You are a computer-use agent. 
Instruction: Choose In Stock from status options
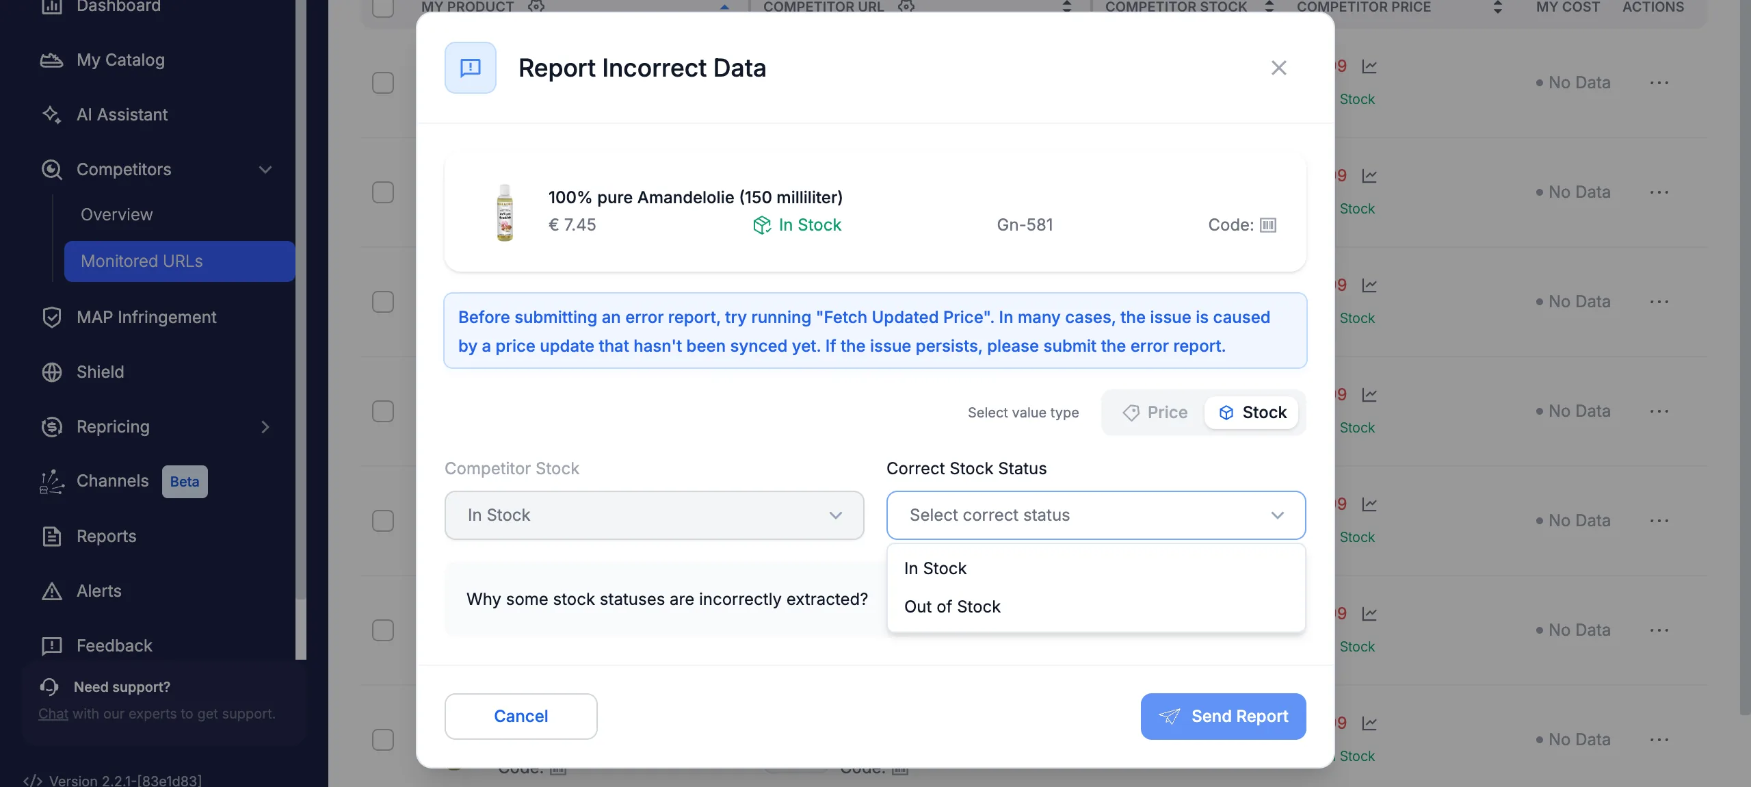coord(1096,569)
